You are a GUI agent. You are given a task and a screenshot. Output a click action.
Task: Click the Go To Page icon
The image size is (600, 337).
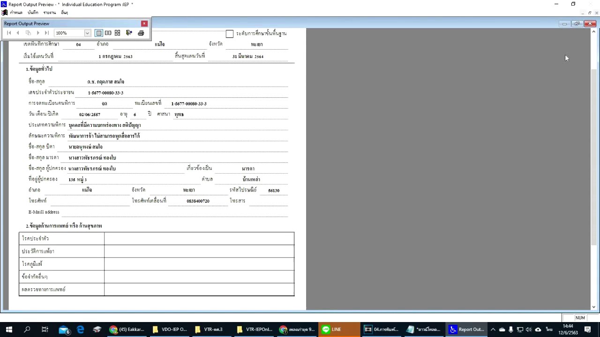pos(28,33)
